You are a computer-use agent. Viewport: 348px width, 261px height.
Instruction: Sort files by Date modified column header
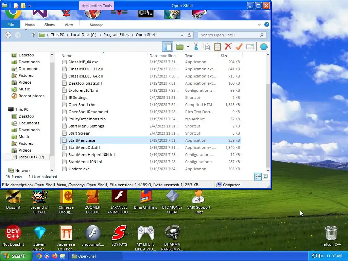(x=162, y=56)
